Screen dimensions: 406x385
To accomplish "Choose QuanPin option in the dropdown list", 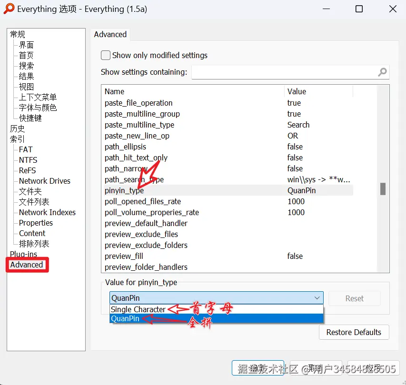I will click(x=216, y=318).
